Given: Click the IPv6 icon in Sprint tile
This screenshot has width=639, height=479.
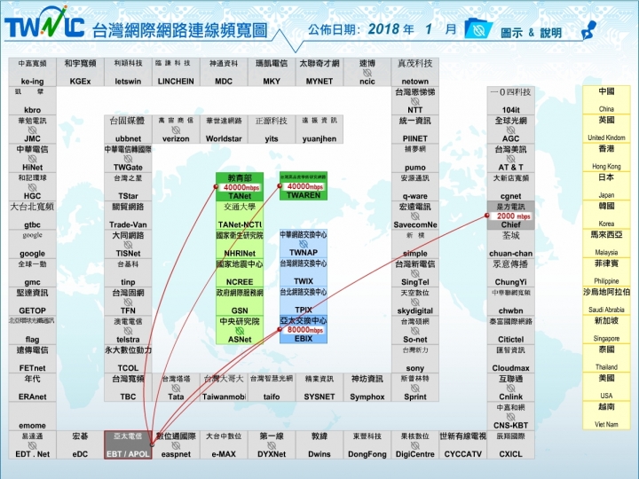Looking at the screenshot, I should [x=414, y=388].
